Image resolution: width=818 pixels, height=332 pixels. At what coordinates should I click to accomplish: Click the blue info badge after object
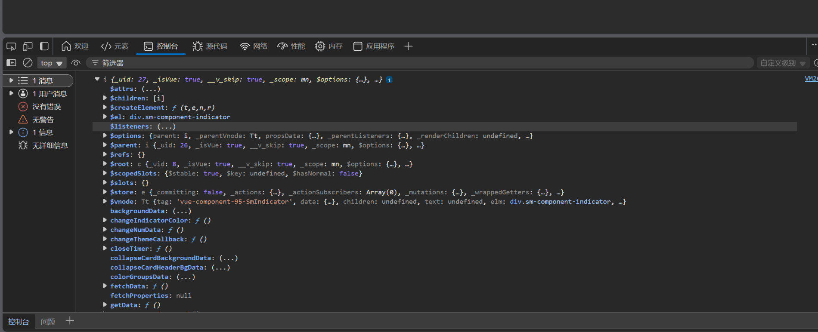tap(389, 80)
